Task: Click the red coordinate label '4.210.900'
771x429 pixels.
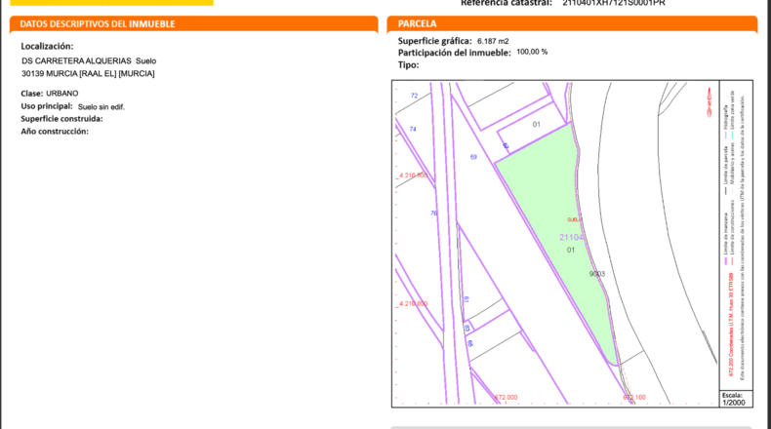Action: pos(413,175)
